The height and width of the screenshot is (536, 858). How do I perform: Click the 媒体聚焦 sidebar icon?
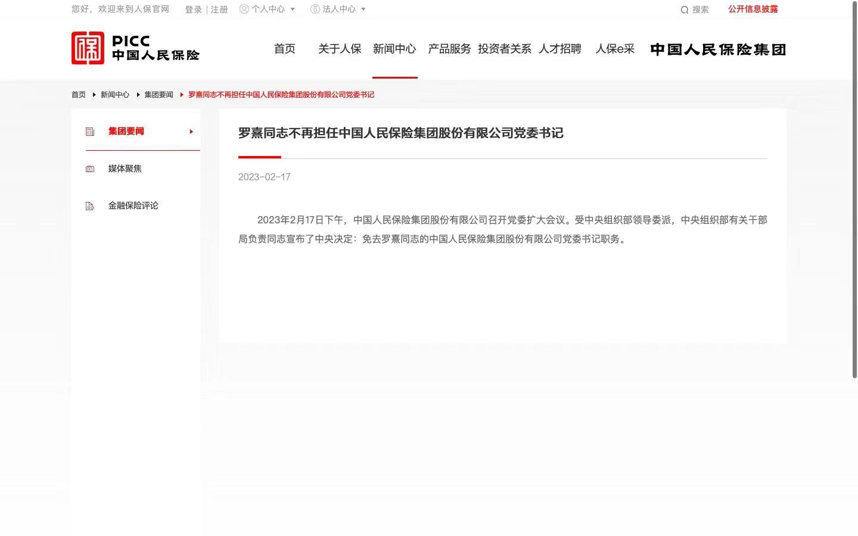click(90, 169)
